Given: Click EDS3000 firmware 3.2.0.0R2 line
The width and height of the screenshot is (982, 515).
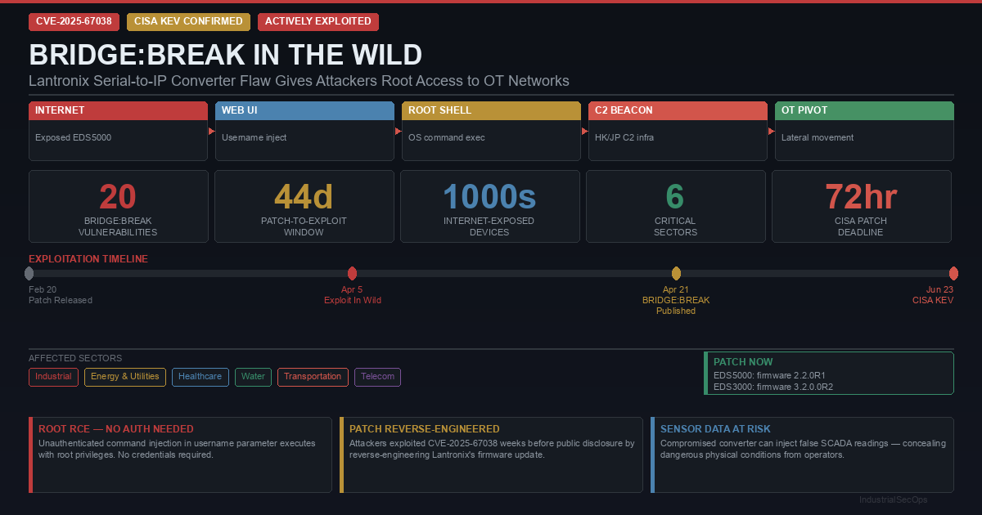Looking at the screenshot, I should [x=773, y=387].
